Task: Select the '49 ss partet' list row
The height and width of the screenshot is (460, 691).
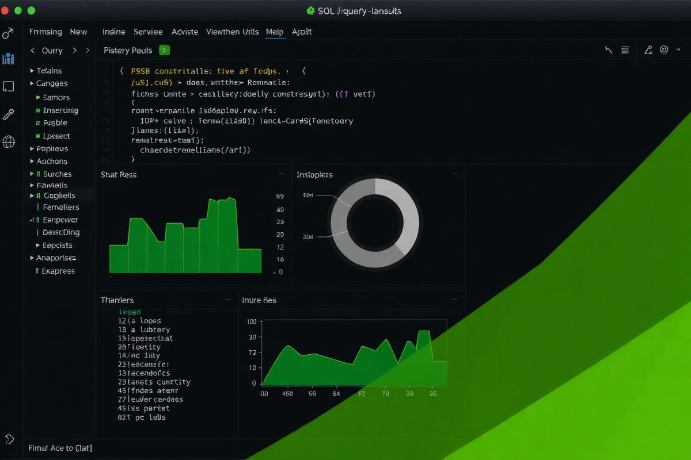Action: [143, 408]
